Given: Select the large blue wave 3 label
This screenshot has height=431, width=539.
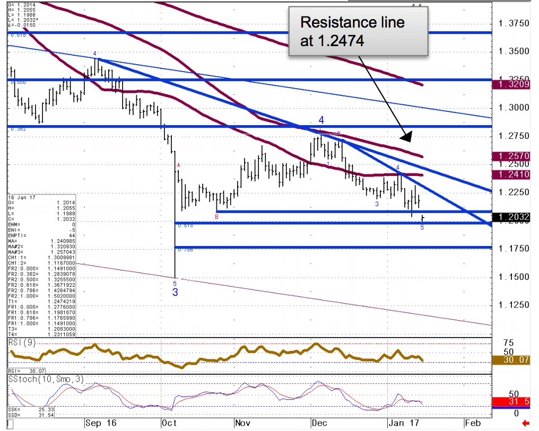Looking at the screenshot, I should 175,292.
